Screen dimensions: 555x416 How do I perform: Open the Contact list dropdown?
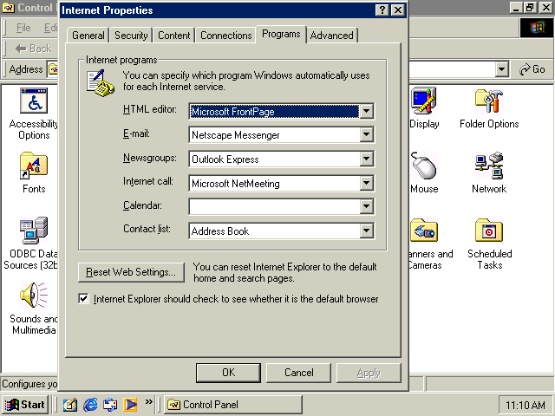[x=366, y=231]
